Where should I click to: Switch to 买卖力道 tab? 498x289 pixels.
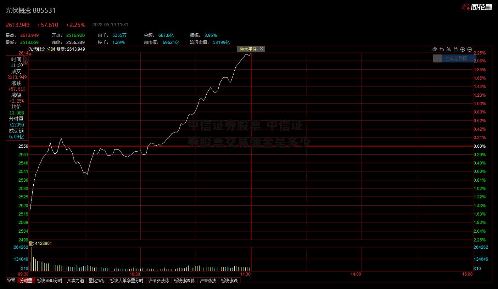[75, 280]
